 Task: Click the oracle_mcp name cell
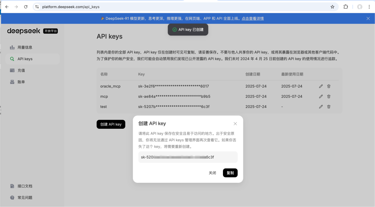tap(110, 86)
